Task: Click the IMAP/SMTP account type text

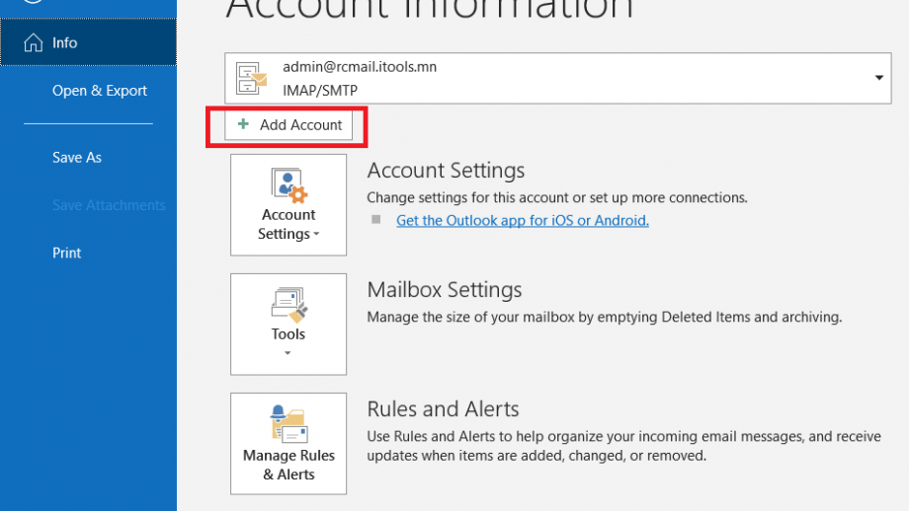Action: [320, 91]
